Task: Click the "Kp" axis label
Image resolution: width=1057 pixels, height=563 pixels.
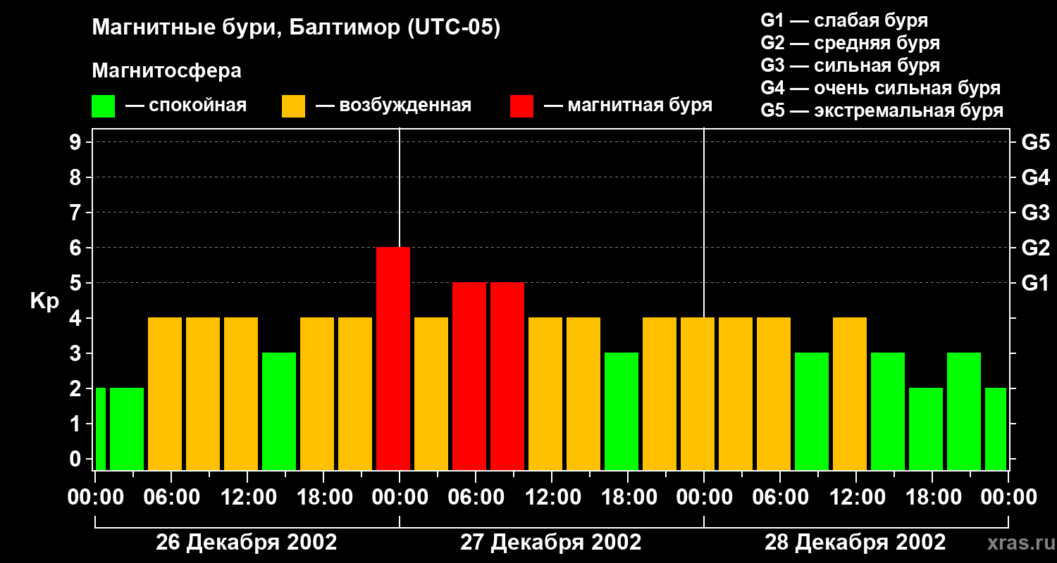Action: pyautogui.click(x=44, y=301)
